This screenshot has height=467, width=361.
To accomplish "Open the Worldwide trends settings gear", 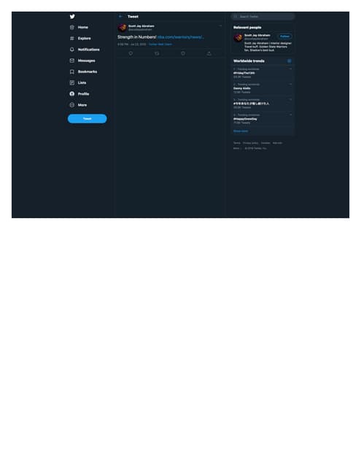I will pos(290,61).
